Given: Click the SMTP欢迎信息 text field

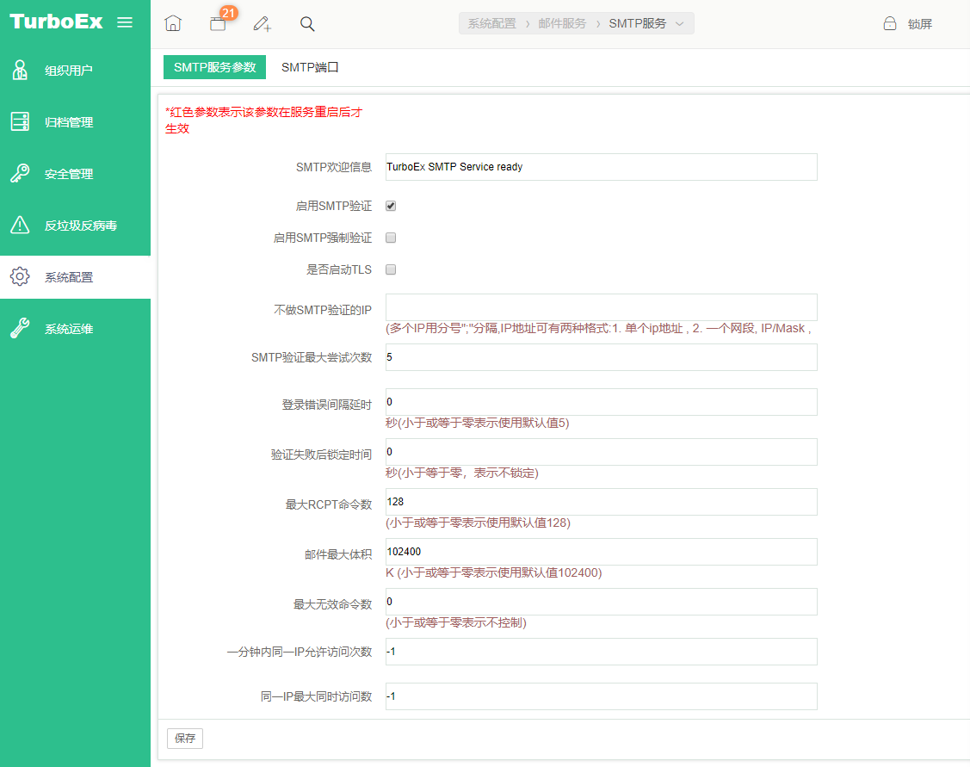Looking at the screenshot, I should [601, 167].
